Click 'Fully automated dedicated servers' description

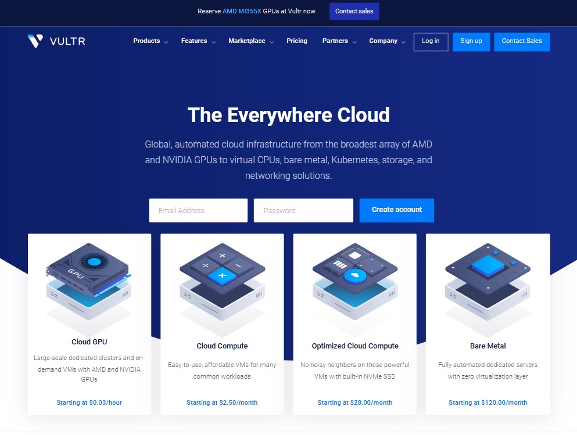[488, 371]
